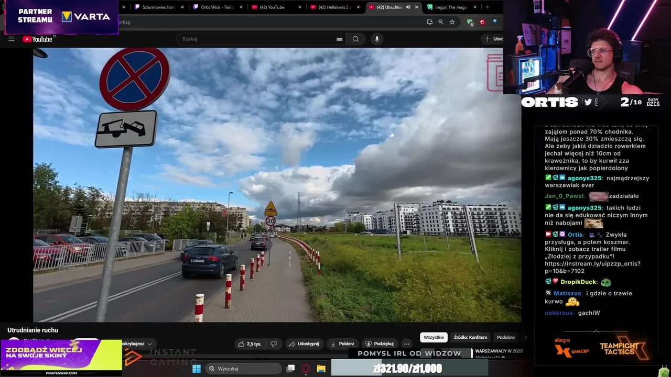Select the Podobne filter chip

(x=506, y=337)
